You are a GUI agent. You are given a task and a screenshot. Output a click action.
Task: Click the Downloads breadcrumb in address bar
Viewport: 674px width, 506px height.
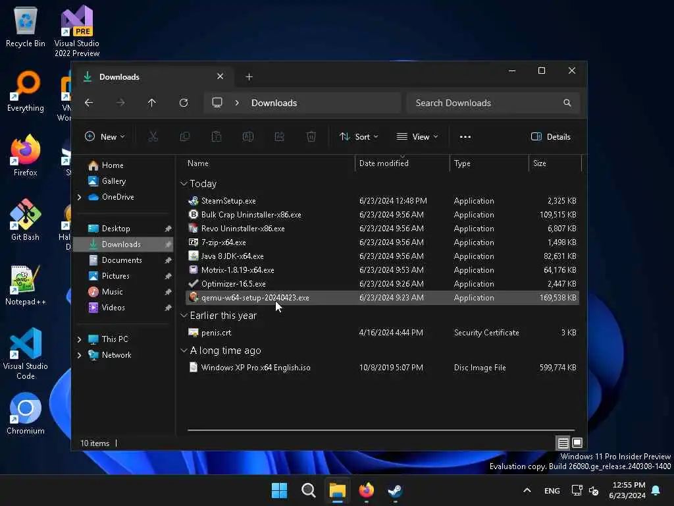[x=274, y=103]
